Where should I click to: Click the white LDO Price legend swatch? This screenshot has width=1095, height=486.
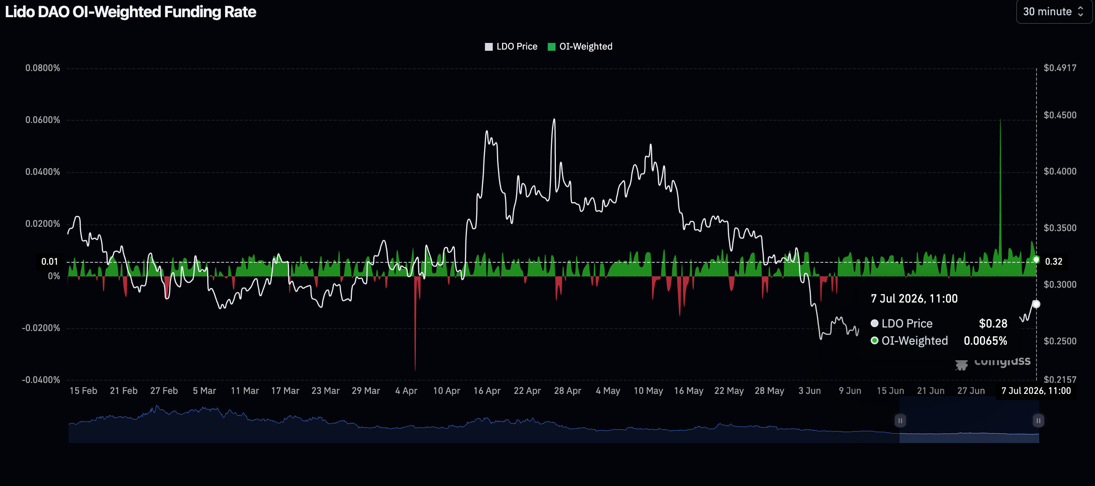(489, 47)
